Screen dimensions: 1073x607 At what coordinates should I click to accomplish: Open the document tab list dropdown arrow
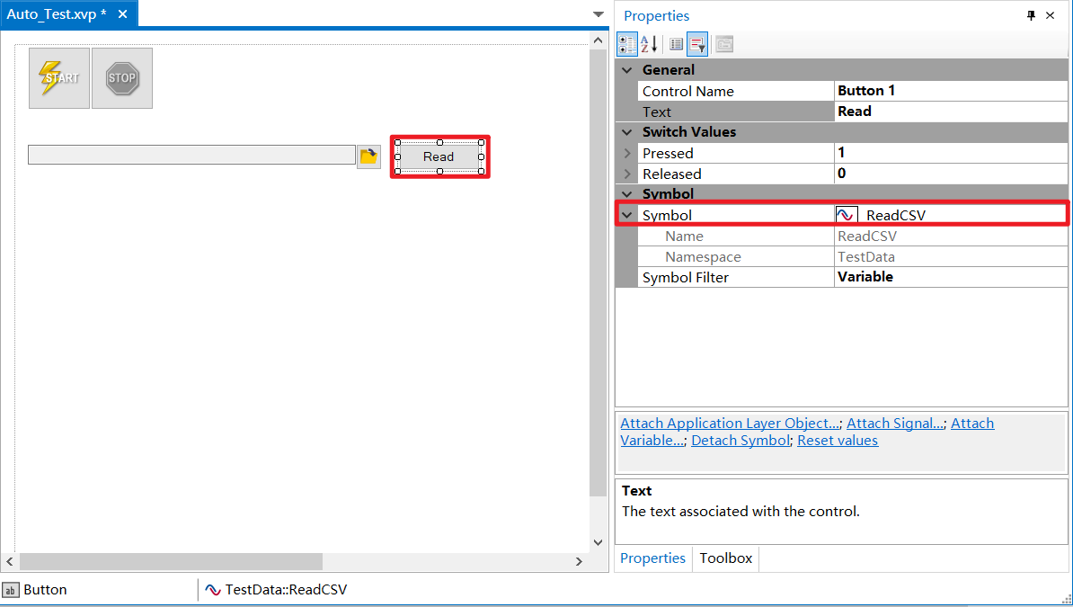pyautogui.click(x=599, y=14)
